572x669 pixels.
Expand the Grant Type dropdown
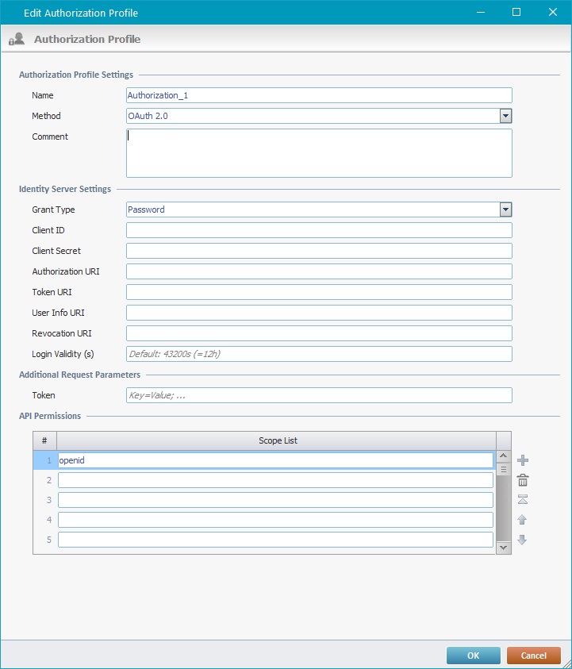505,210
